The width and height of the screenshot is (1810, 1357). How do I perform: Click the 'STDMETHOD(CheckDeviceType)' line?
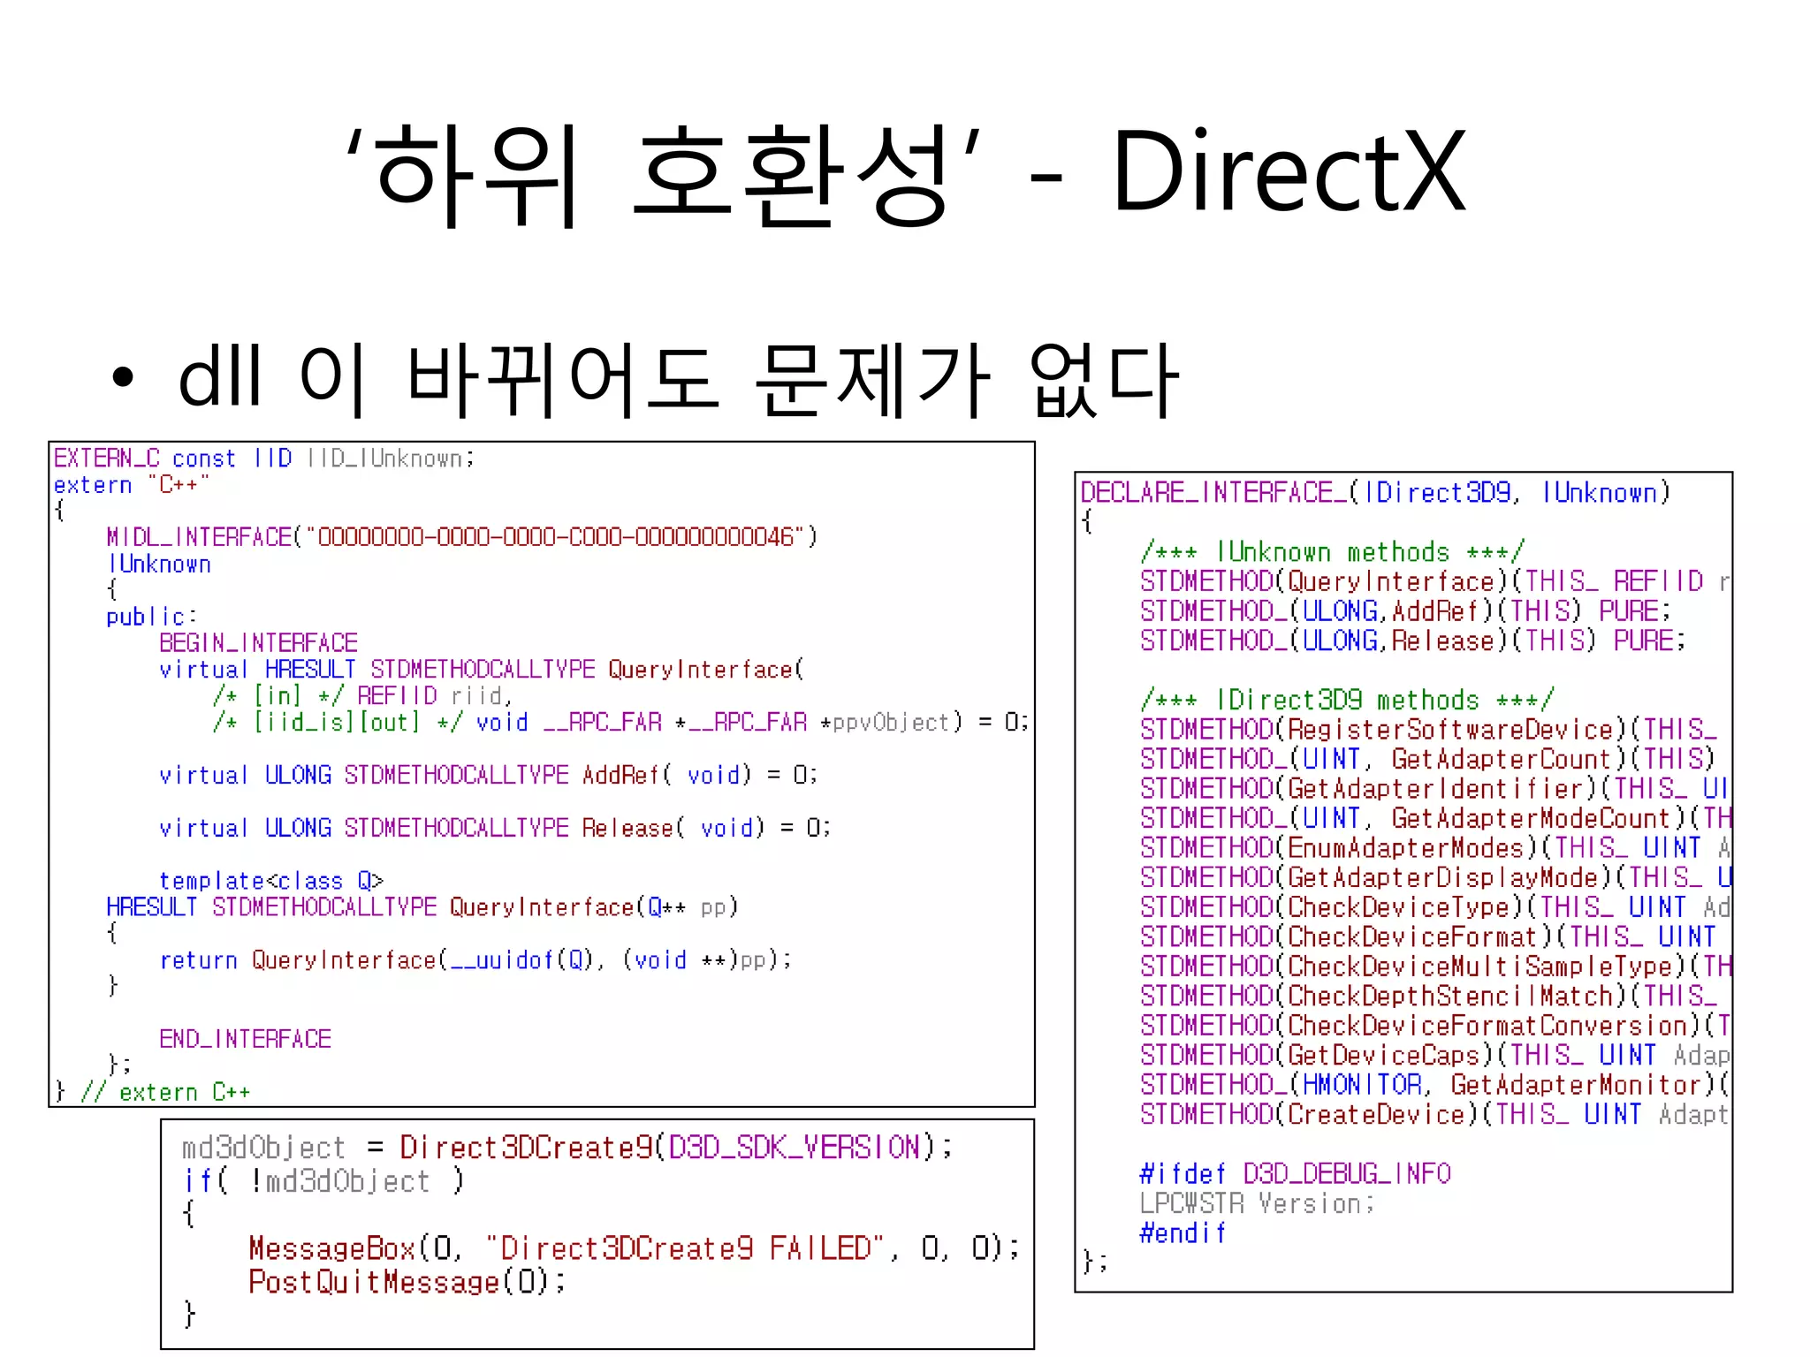(x=1434, y=907)
